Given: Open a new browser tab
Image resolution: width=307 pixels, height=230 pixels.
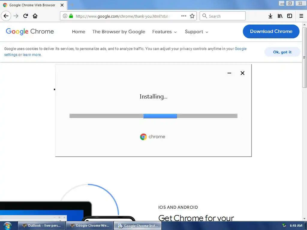Looking at the screenshot, I should tap(72, 5).
